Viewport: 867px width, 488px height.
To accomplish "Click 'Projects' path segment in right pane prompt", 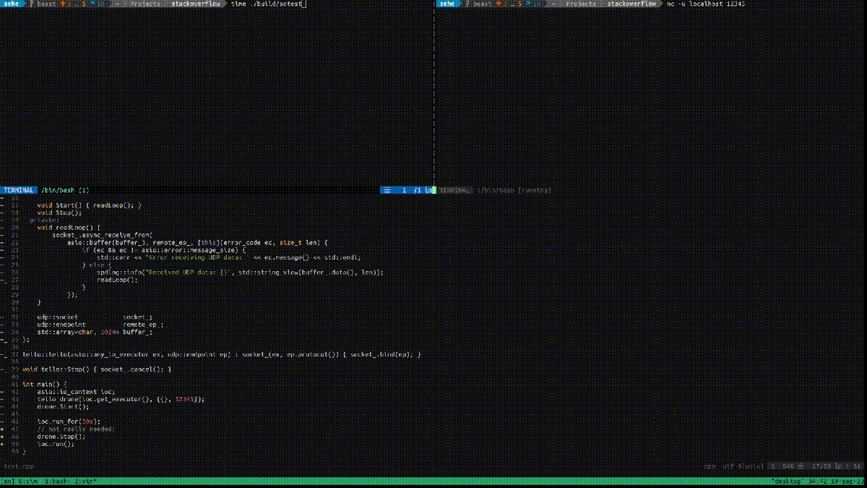I will coord(582,4).
